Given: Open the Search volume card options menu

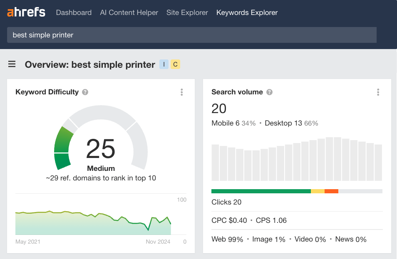Looking at the screenshot, I should tap(378, 92).
